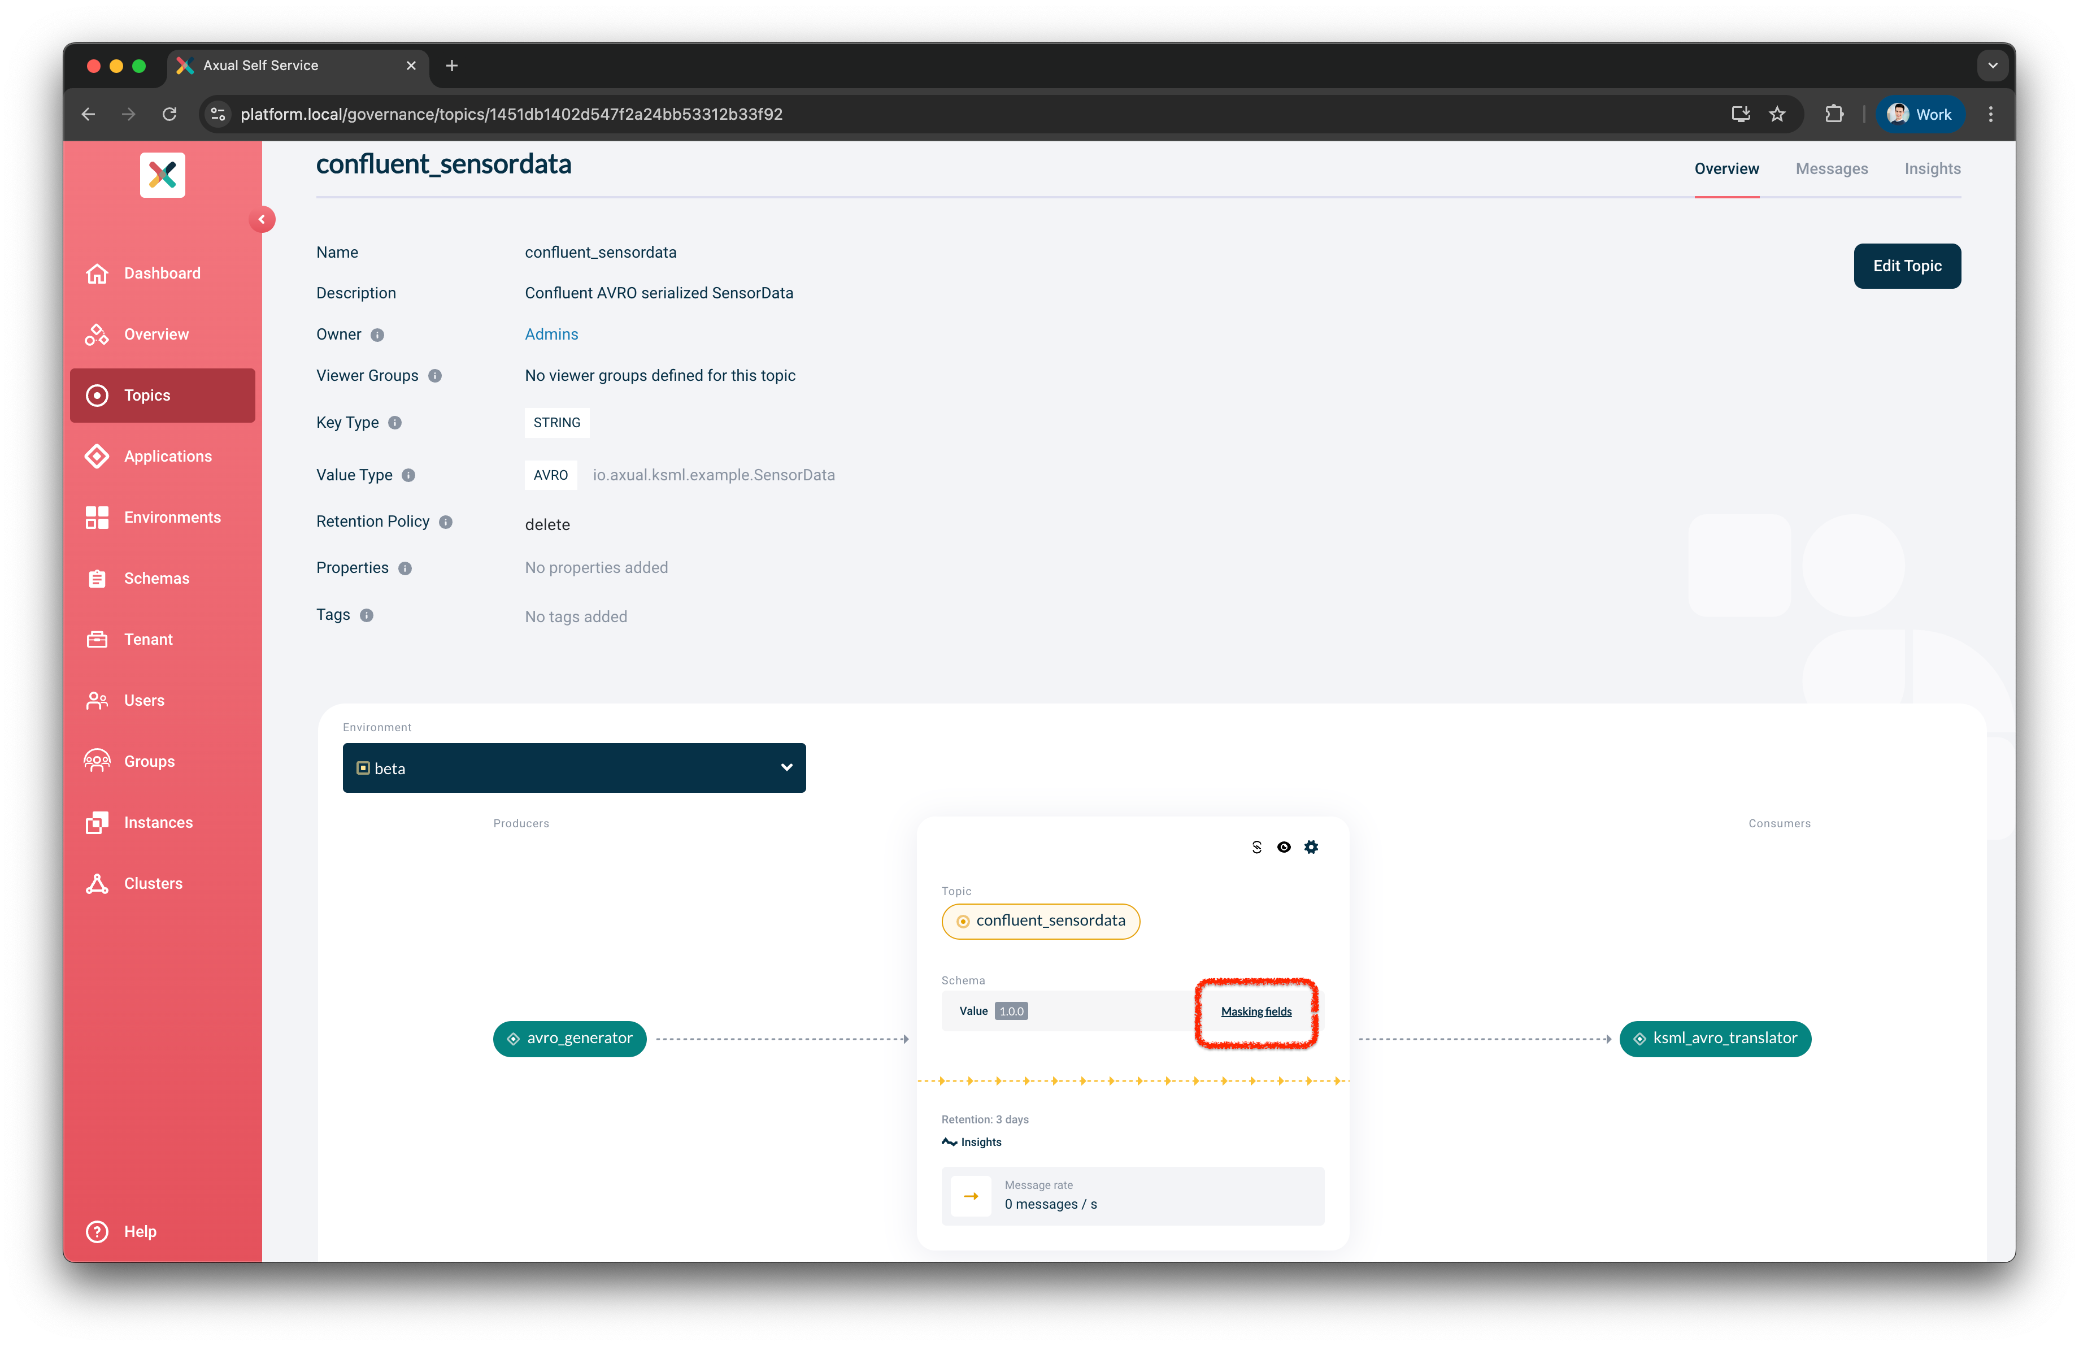Toggle visibility with the eye icon
The height and width of the screenshot is (1346, 2079).
[x=1284, y=846]
